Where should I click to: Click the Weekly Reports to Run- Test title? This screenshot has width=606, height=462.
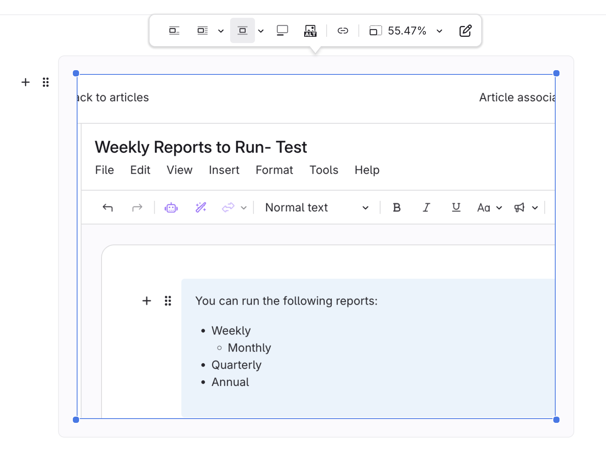(200, 147)
